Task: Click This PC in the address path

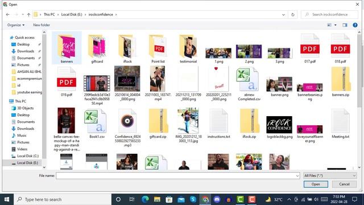Action: coord(49,14)
